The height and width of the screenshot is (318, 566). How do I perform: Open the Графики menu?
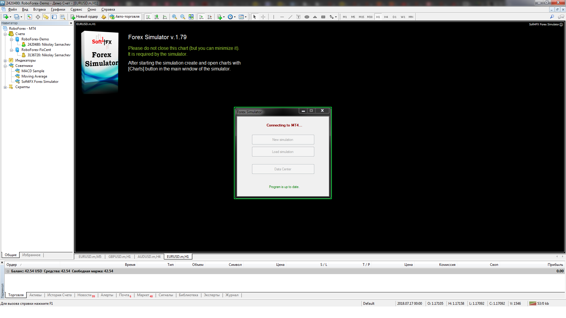coord(58,9)
